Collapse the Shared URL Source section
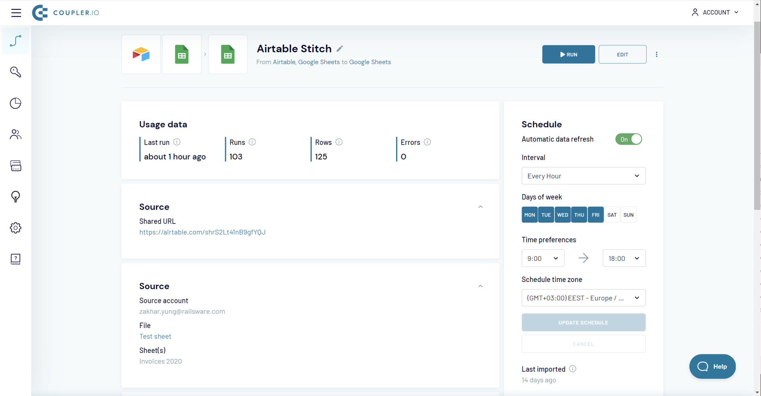 (480, 207)
